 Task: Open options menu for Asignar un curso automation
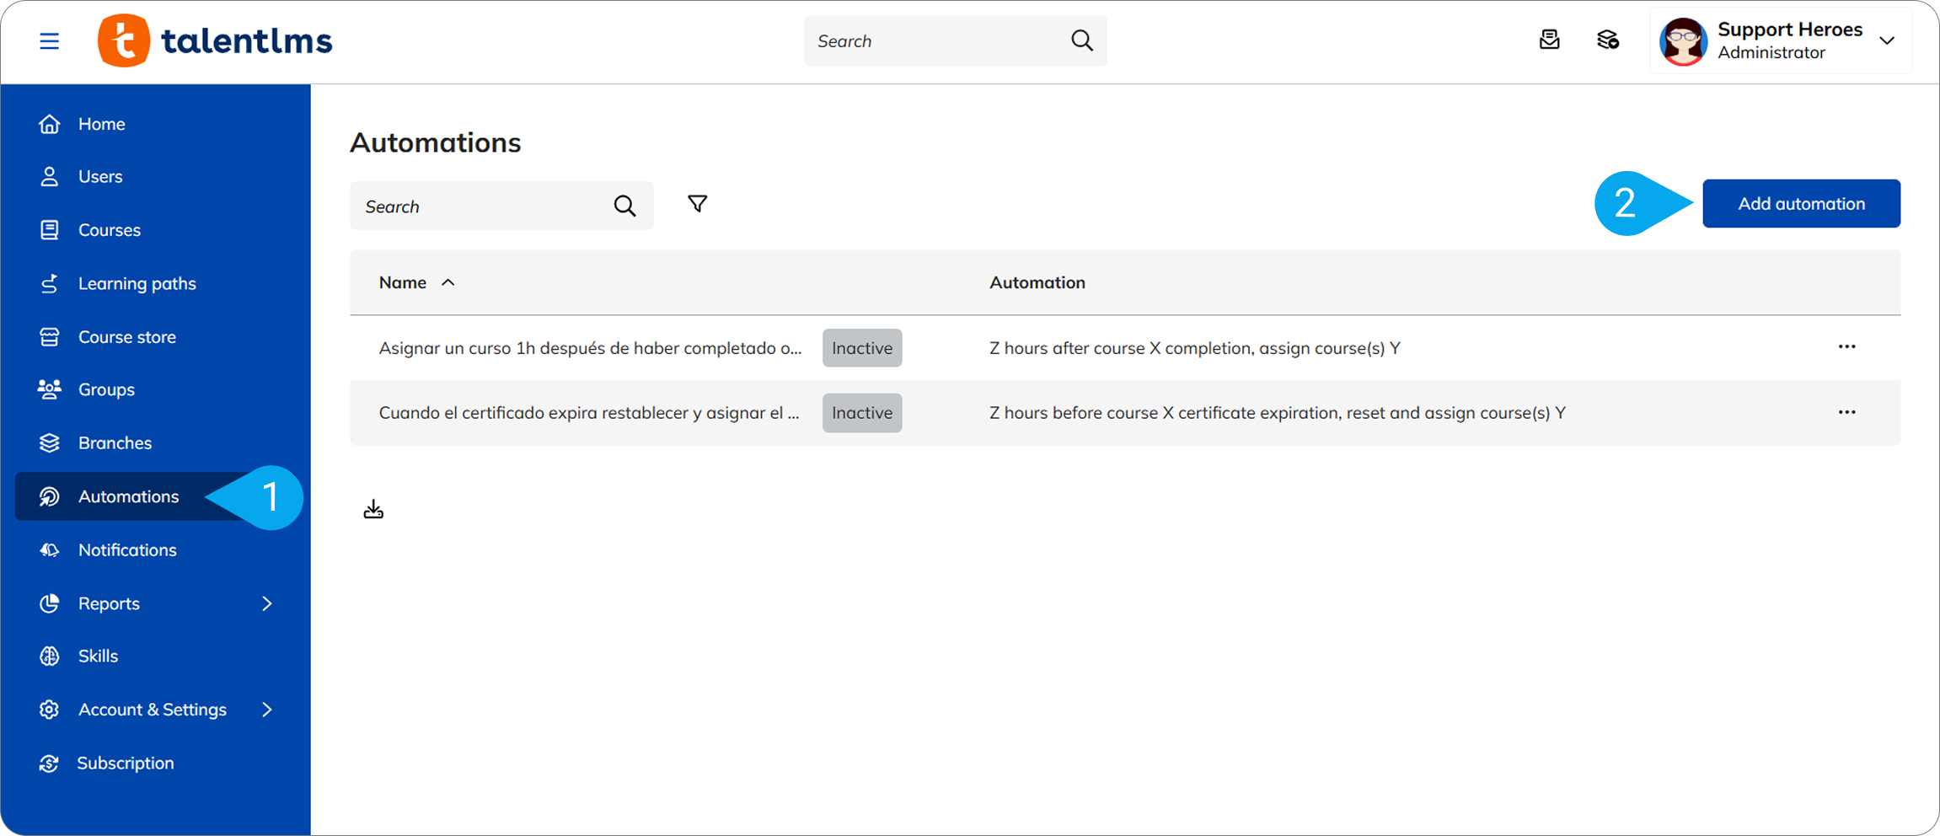[1846, 347]
